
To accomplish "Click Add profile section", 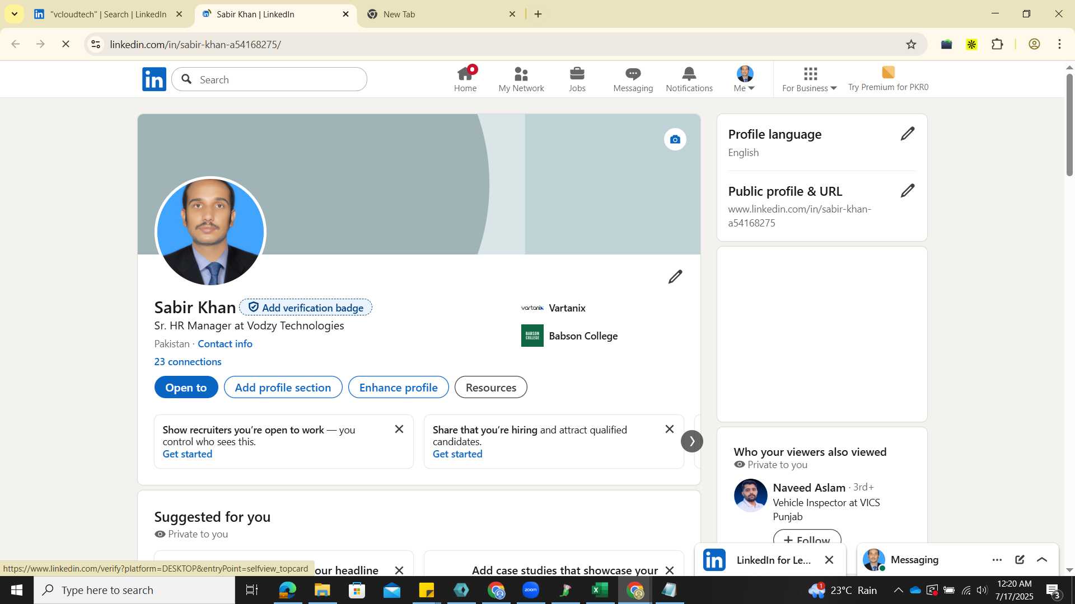I will click(x=283, y=388).
